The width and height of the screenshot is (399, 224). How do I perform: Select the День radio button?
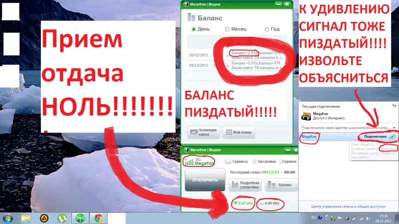194,29
